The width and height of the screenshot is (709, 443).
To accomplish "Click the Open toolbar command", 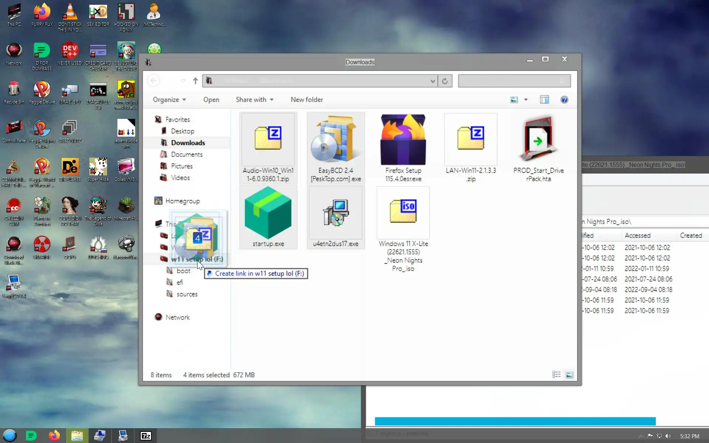I will (x=211, y=100).
